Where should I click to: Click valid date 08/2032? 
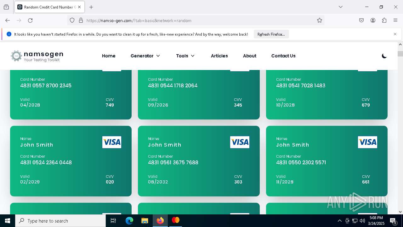(158, 182)
